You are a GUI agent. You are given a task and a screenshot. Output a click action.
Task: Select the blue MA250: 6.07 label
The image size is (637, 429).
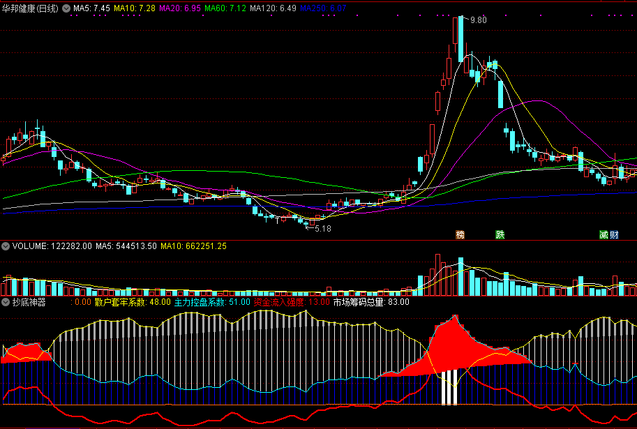point(323,8)
